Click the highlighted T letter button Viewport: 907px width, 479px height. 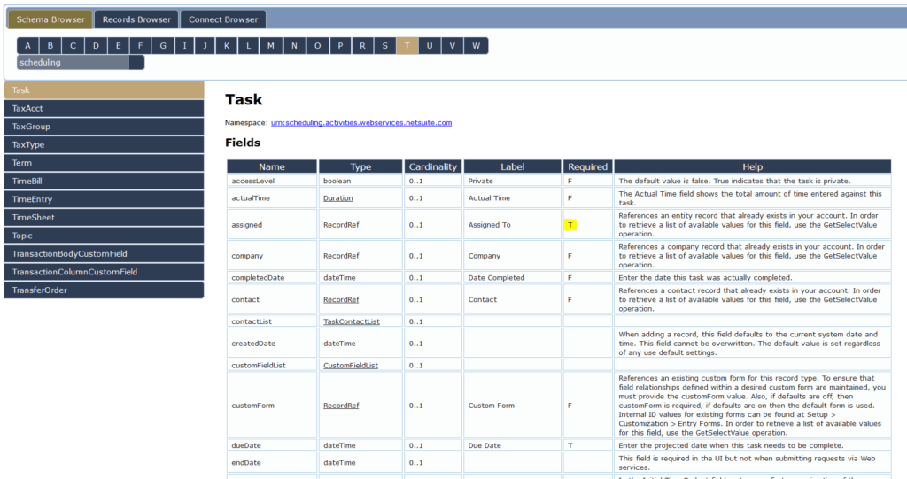coord(407,46)
